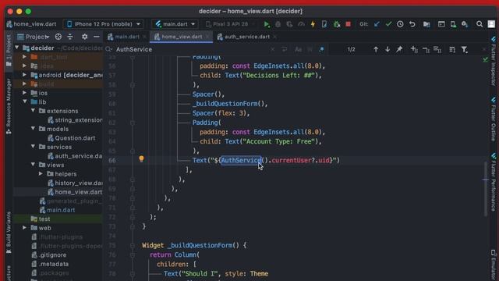Trigger Flutter hot reload lightning icon

click(313, 24)
